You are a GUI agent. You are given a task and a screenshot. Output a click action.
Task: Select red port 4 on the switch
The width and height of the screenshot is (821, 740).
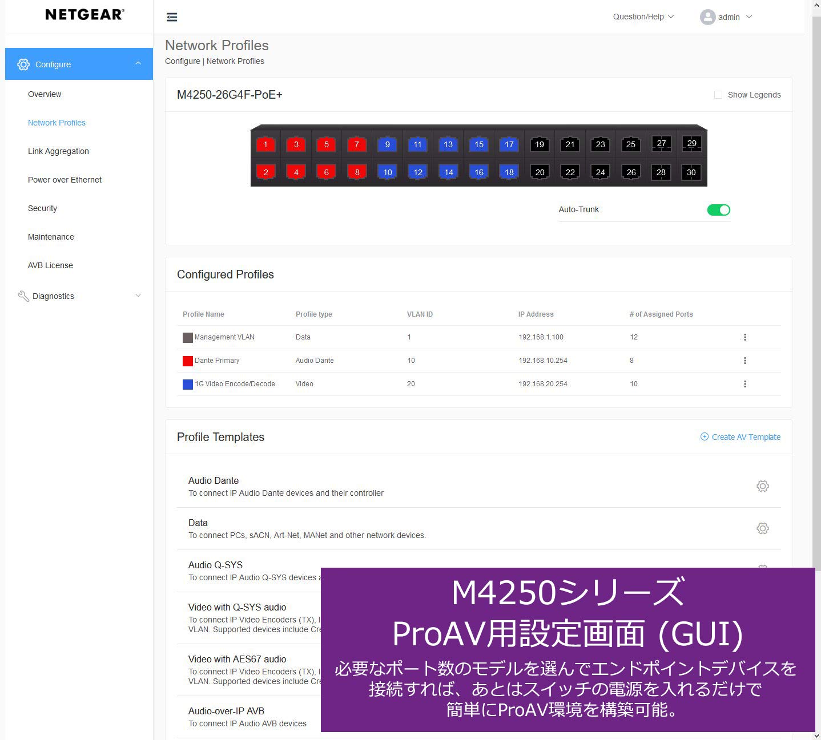tap(296, 172)
